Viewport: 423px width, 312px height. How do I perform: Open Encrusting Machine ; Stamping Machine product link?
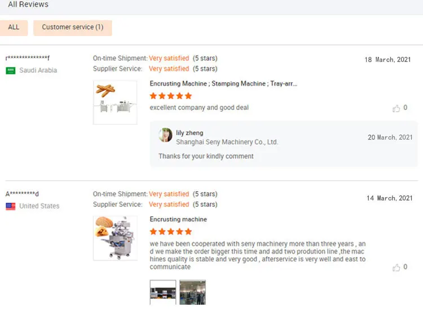[223, 83]
